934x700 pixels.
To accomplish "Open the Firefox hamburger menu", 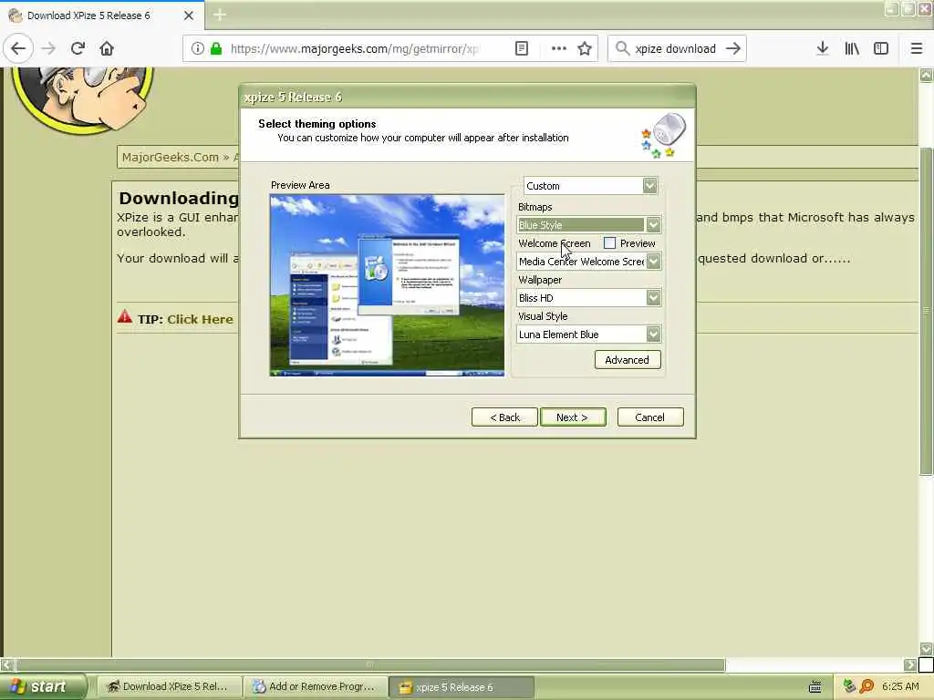I will click(917, 48).
